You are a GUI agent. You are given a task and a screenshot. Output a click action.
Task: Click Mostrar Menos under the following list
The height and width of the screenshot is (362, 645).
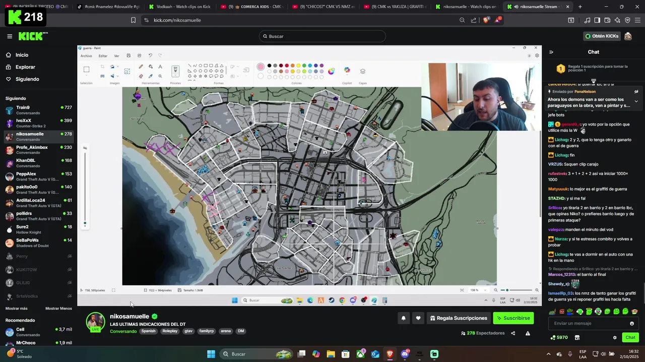[58, 308]
